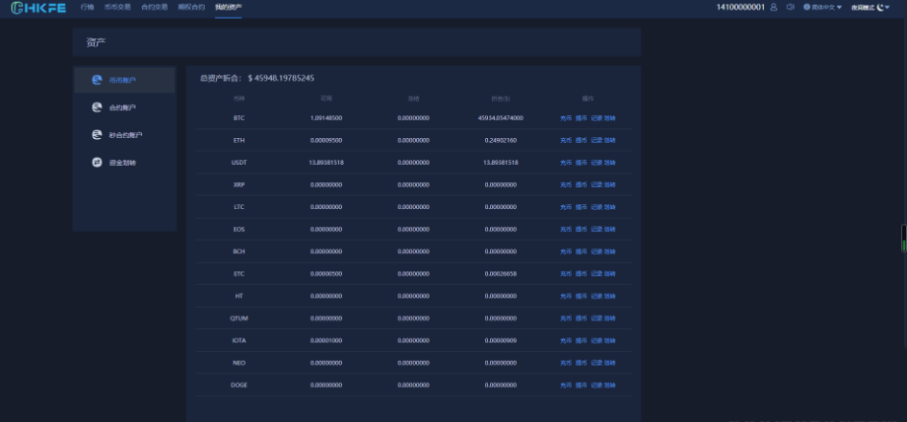Click 充币 in the HT row
Viewport: 907px width, 422px height.
tap(566, 296)
